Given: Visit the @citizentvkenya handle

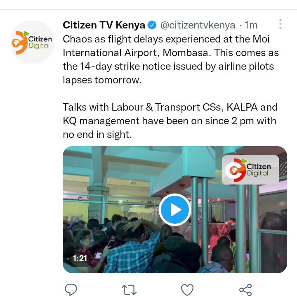Looking at the screenshot, I should 198,25.
